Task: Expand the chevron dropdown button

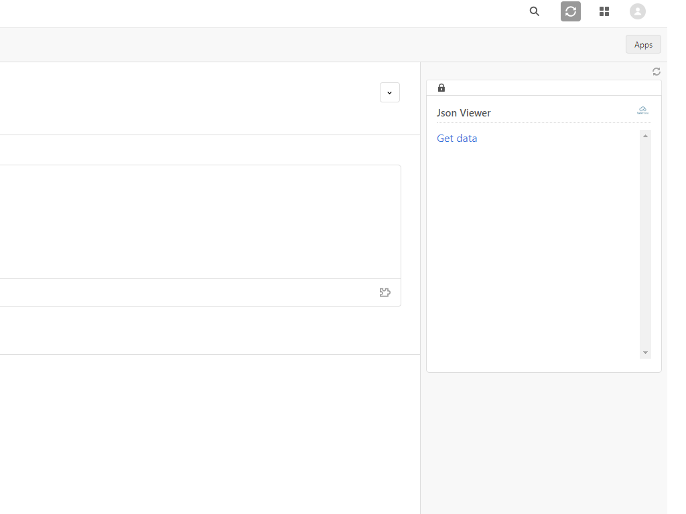Action: point(389,92)
